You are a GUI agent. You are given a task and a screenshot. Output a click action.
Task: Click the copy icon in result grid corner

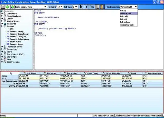(x=11, y=73)
